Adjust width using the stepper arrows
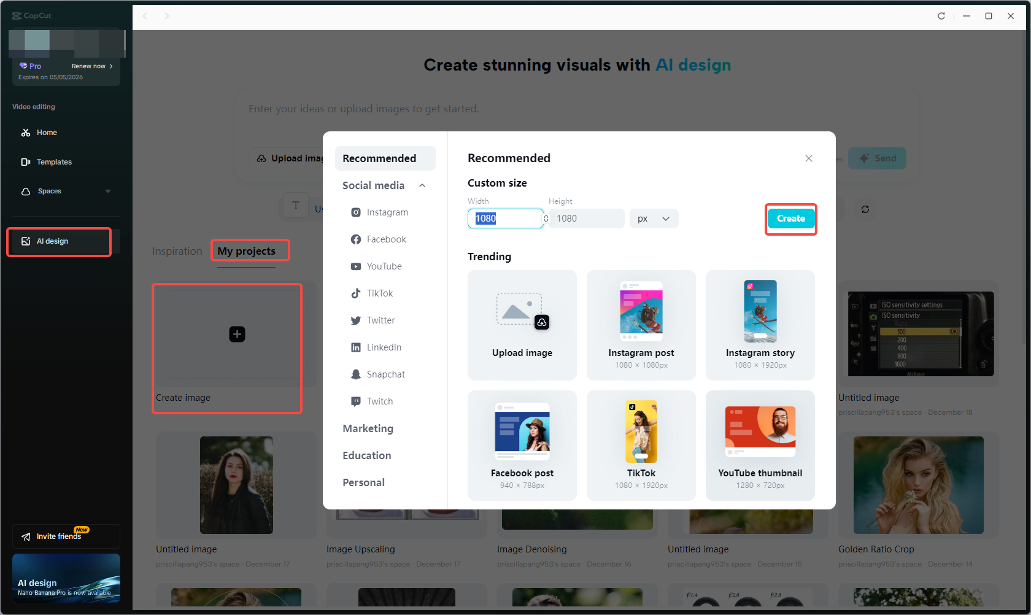The height and width of the screenshot is (615, 1031). point(545,218)
